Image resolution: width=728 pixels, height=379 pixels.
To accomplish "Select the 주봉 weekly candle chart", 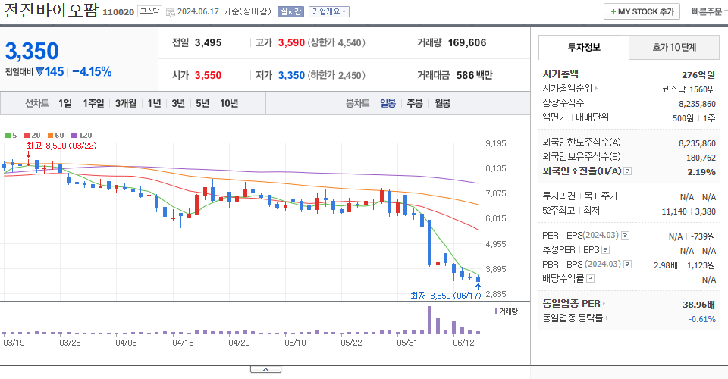I will point(415,103).
